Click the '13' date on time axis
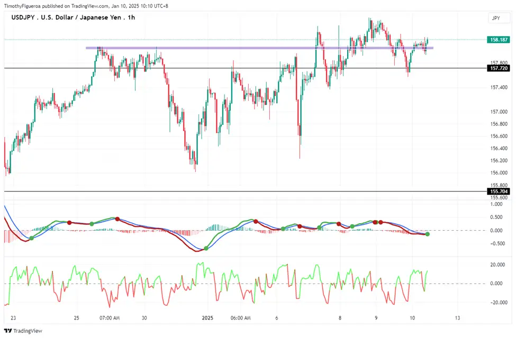 (x=457, y=318)
